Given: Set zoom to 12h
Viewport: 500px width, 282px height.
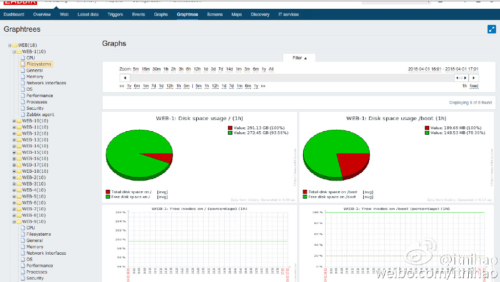Looking at the screenshot, I should pos(197,69).
